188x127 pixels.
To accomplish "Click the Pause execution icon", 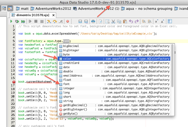I will [x=42, y=21].
